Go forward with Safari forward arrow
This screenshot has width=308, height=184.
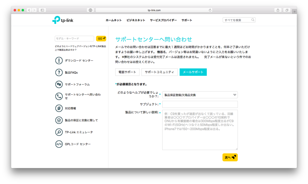pos(34,10)
